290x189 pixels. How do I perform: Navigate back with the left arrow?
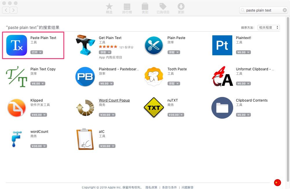pos(6,10)
